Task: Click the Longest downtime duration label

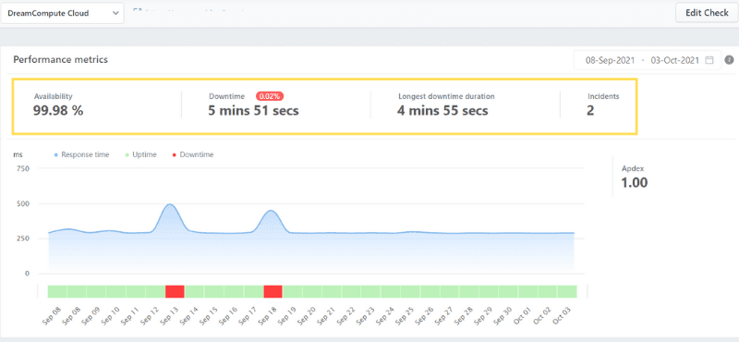Action: point(446,96)
